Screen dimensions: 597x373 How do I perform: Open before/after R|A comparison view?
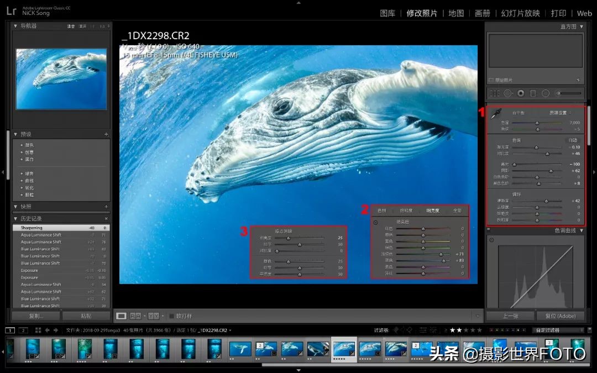tap(136, 316)
